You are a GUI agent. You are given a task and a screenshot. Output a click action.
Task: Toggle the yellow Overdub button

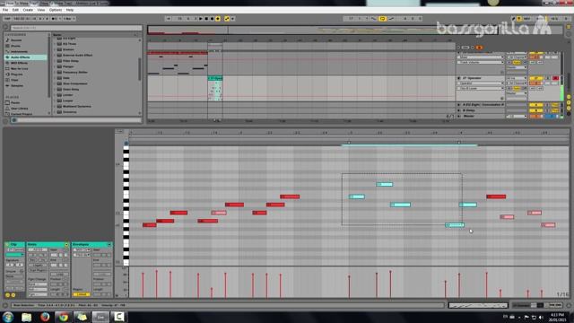[x=218, y=19]
